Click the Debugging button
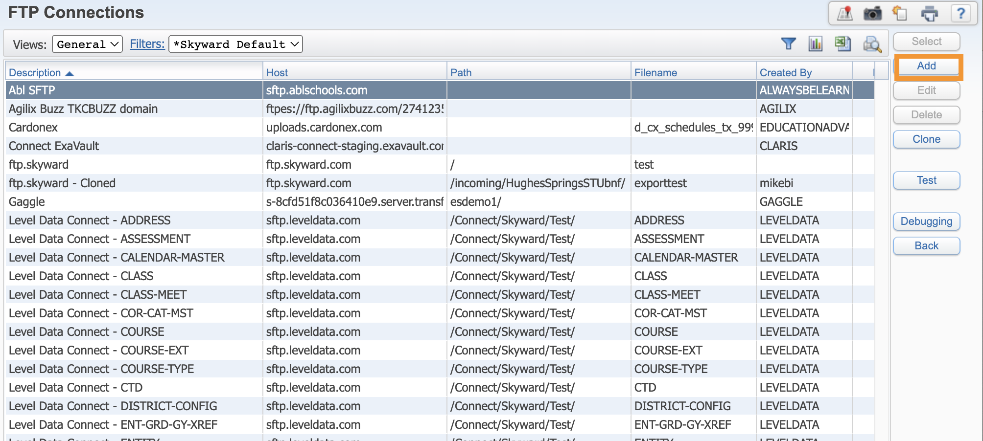Image resolution: width=983 pixels, height=441 pixels. [926, 221]
